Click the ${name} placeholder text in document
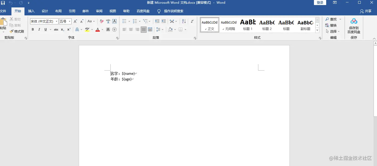Image resolution: width=377 pixels, height=166 pixels. 128,73
